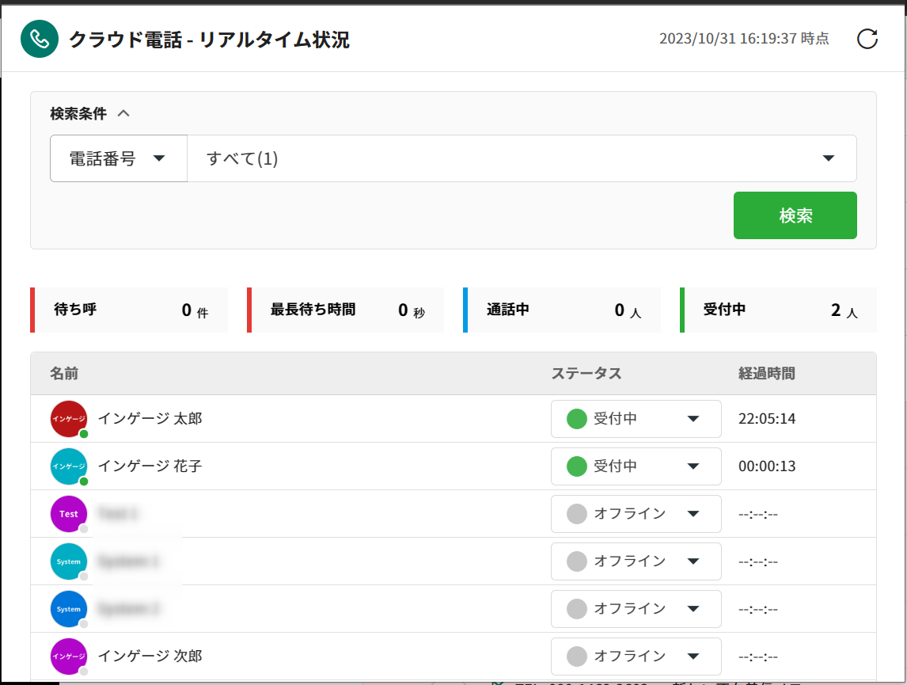Change インゲージ 花子's 受付中 status dropdown

point(636,466)
